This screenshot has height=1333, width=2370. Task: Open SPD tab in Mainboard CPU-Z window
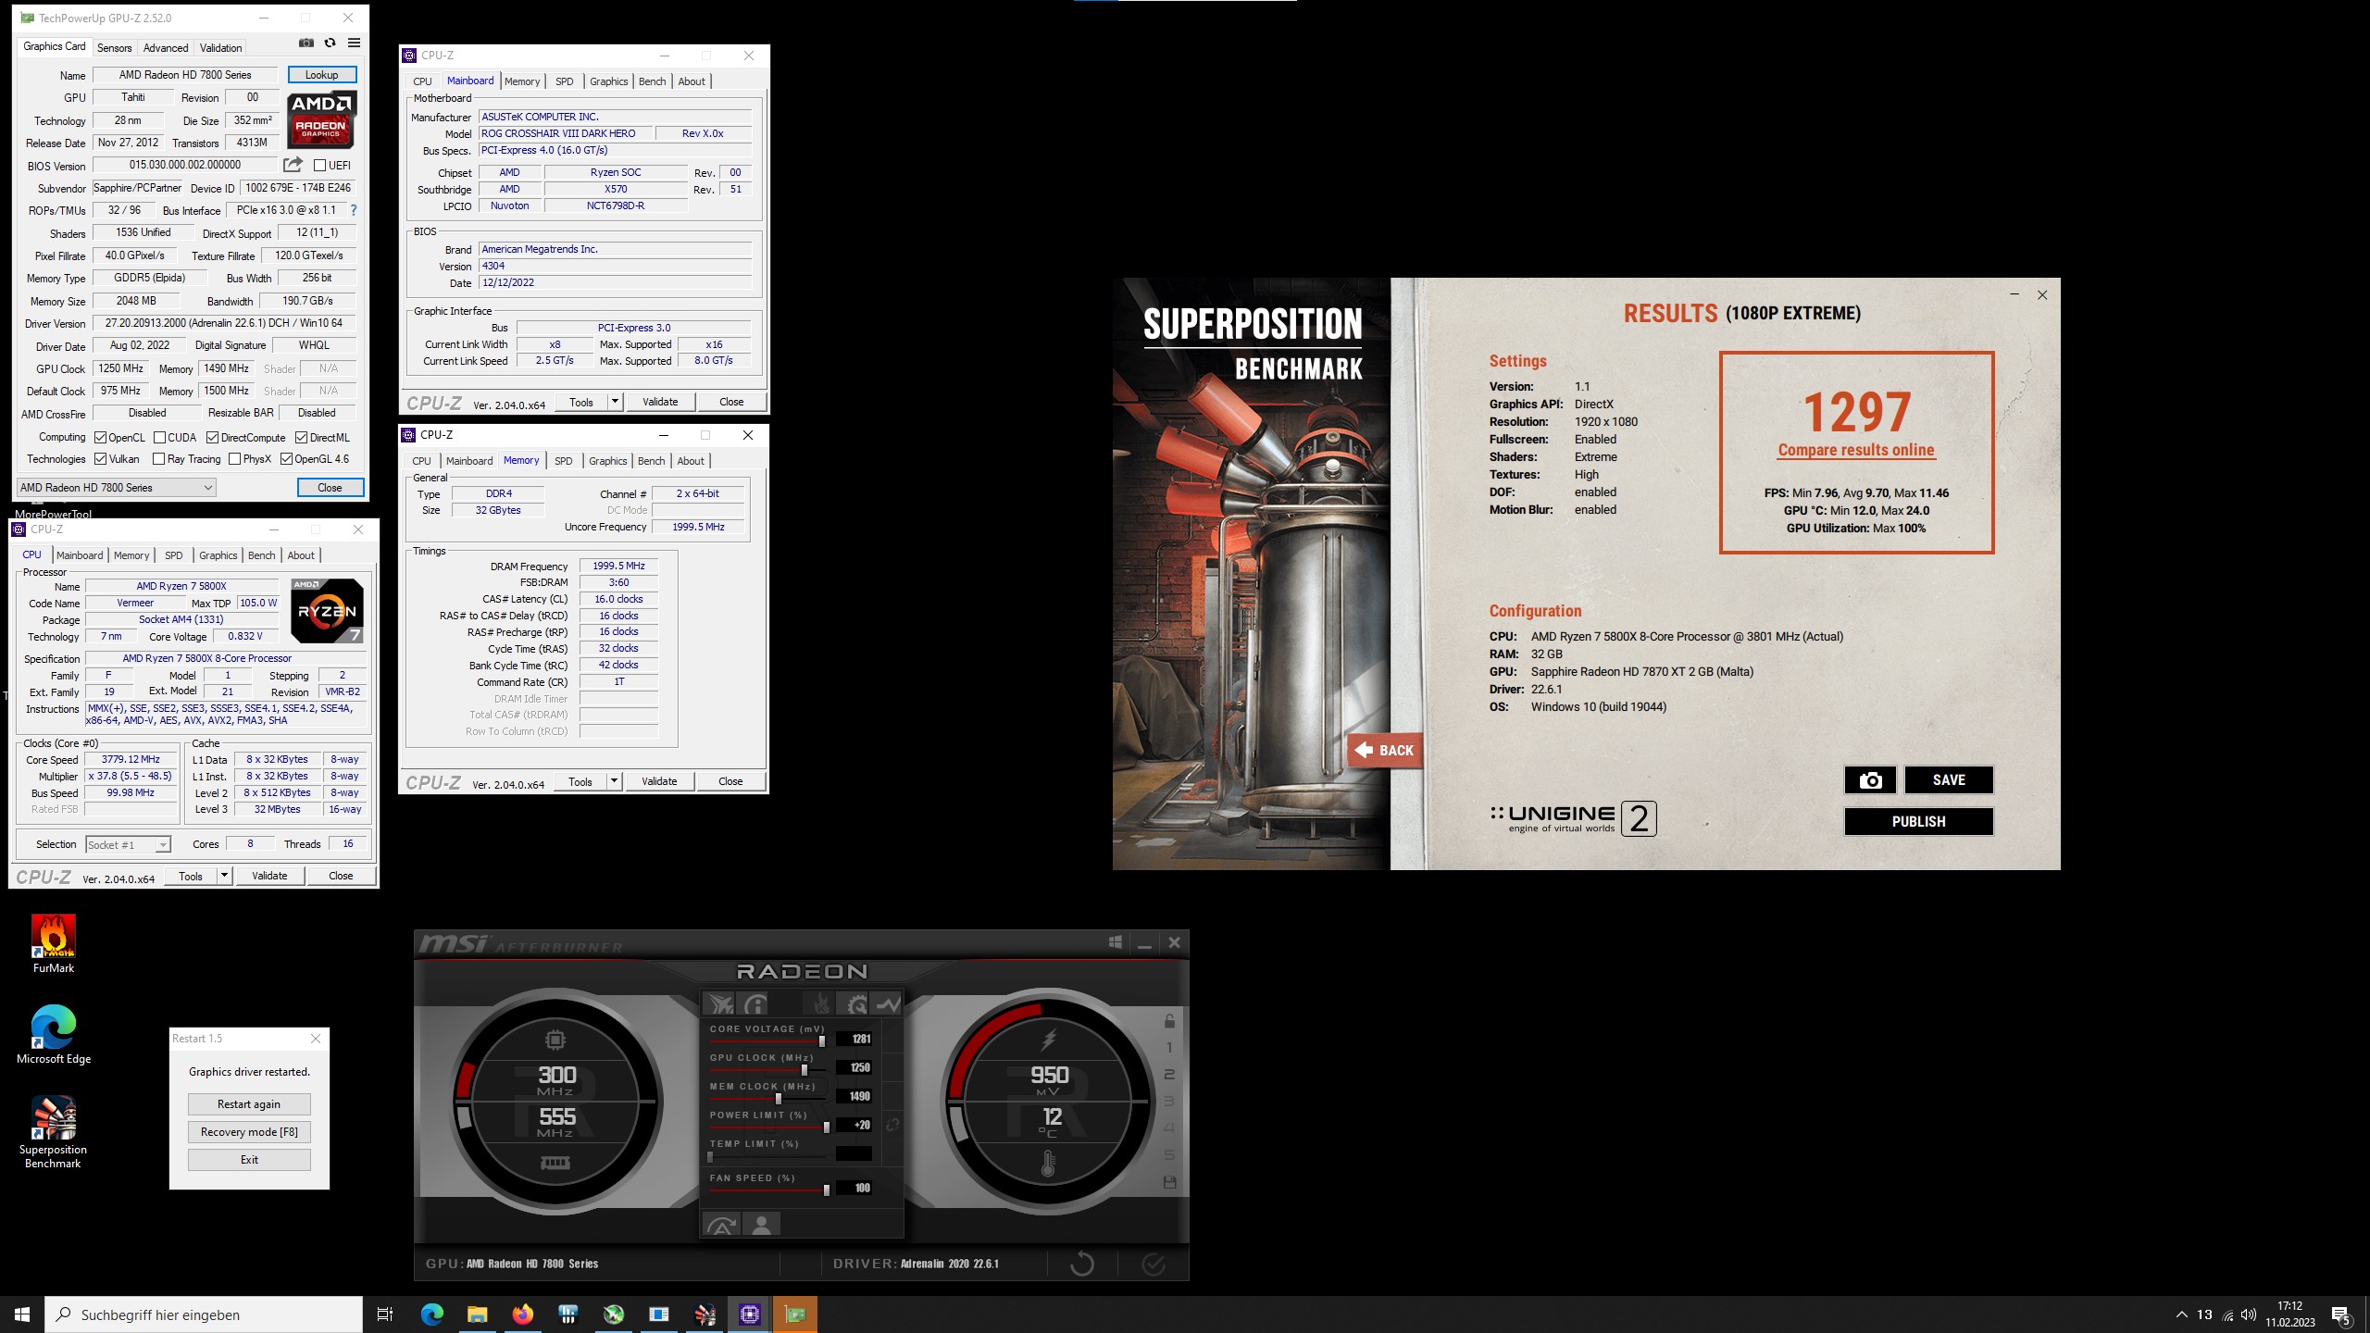pyautogui.click(x=564, y=81)
